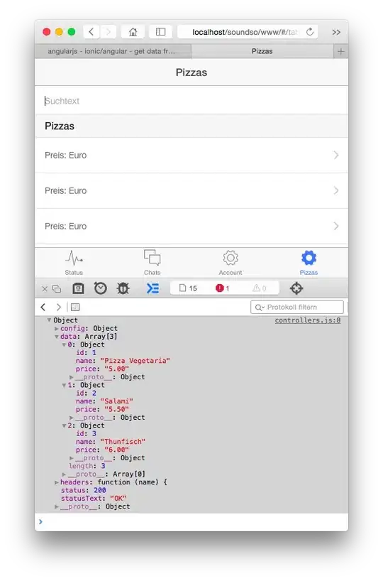
Task: Open the first Preis: Euro list item
Action: click(x=191, y=156)
